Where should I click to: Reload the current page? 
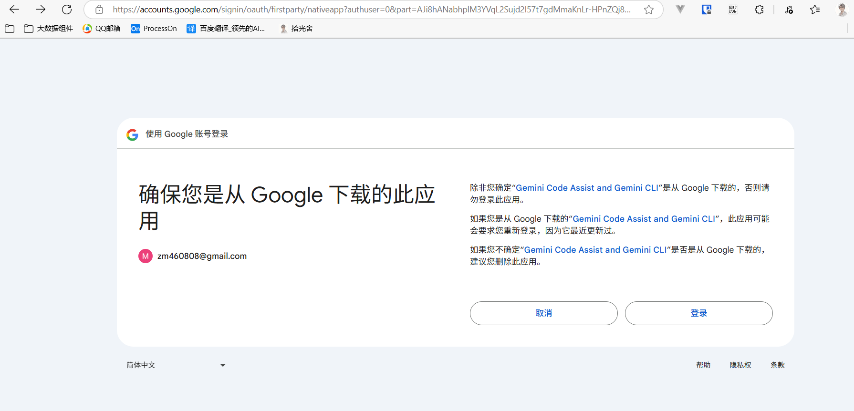[x=67, y=10]
